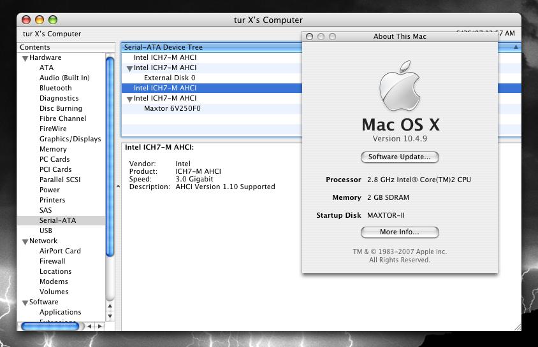Screen dimensions: 538x347
Task: Select Printers in sidebar
Action: [x=52, y=200]
